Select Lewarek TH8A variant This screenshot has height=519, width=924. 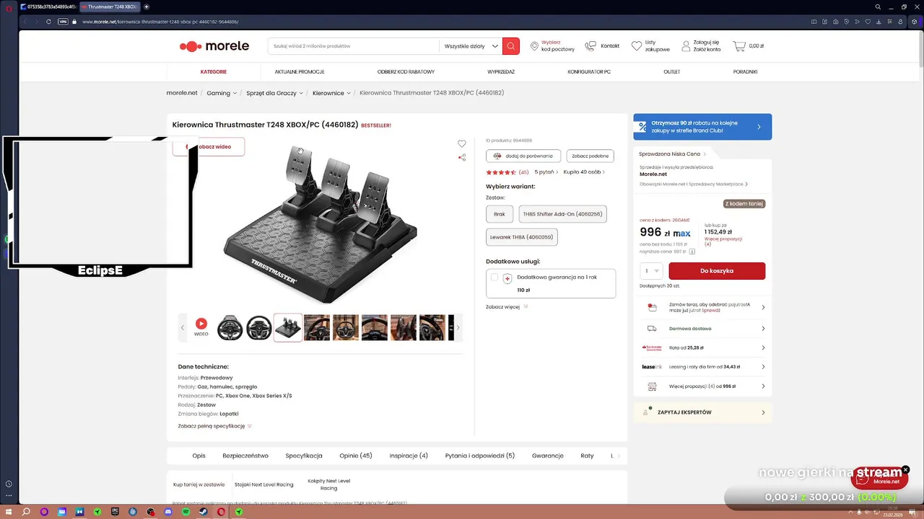pos(521,237)
